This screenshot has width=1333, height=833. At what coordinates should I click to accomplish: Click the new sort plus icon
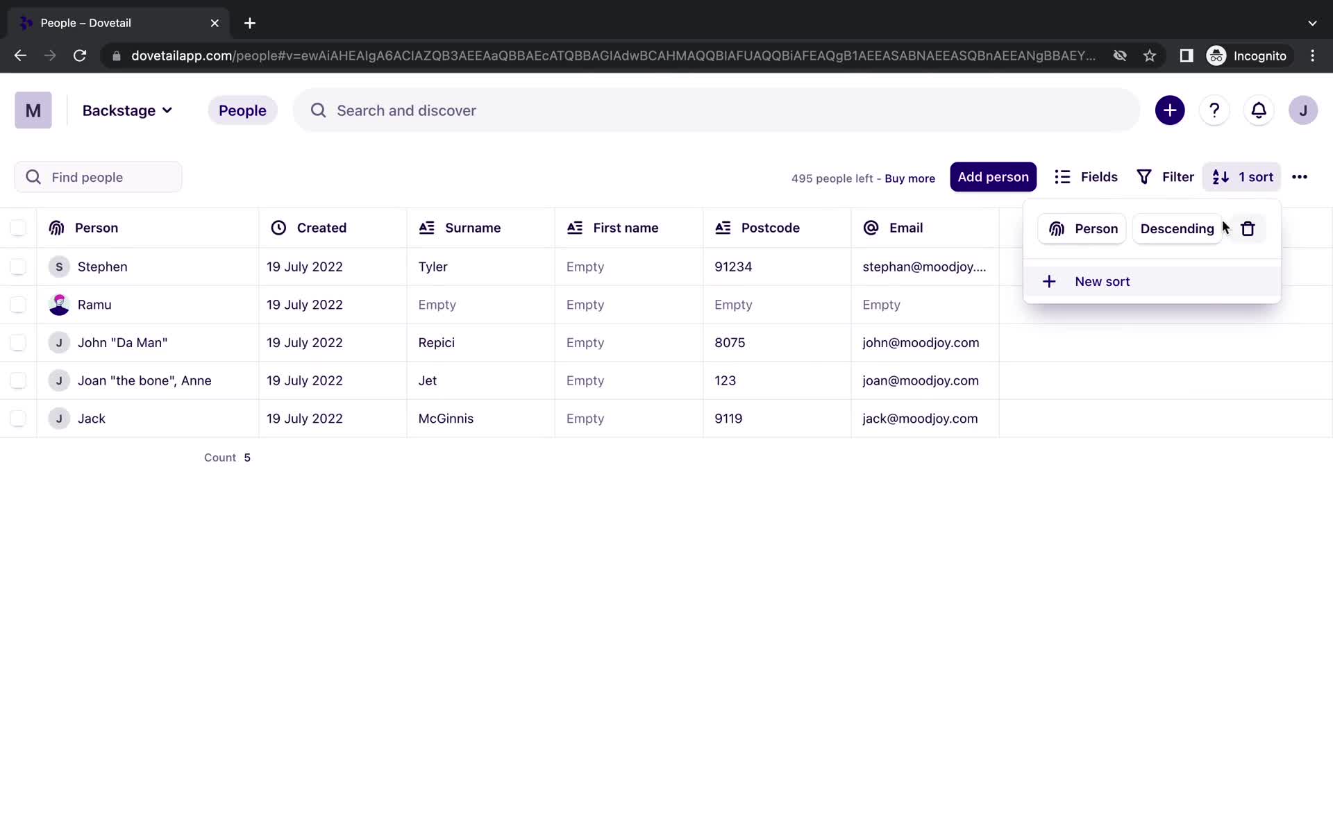click(x=1050, y=281)
